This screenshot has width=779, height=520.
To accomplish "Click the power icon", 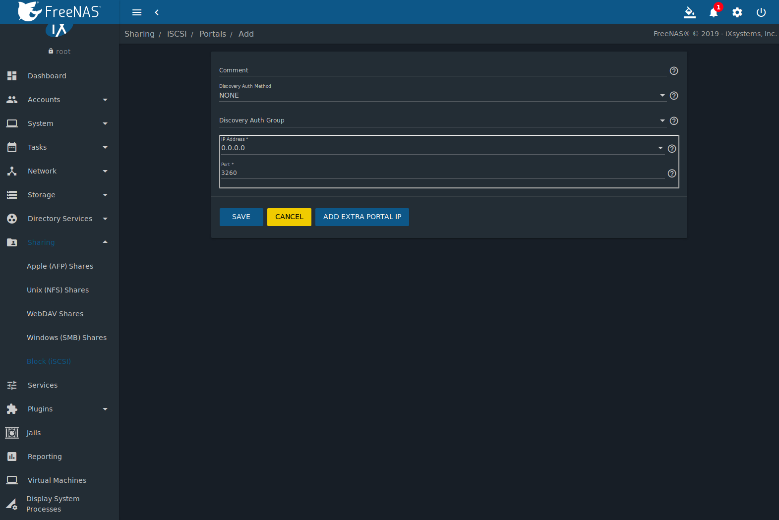I will (761, 12).
